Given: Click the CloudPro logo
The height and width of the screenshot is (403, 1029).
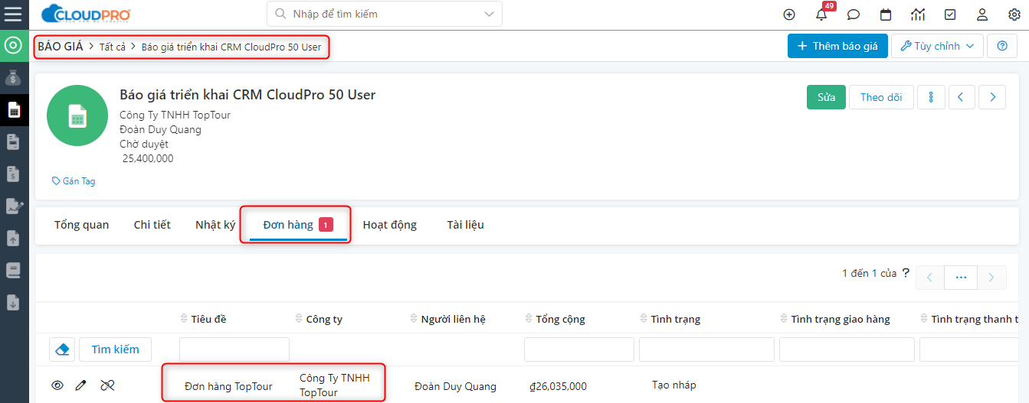Looking at the screenshot, I should pyautogui.click(x=86, y=14).
